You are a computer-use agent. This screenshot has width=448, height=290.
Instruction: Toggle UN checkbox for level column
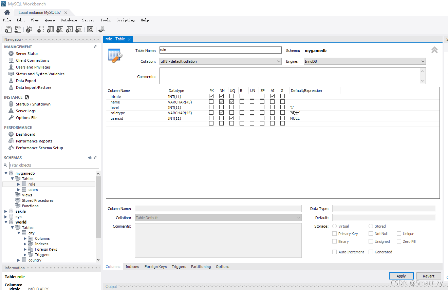point(252,107)
